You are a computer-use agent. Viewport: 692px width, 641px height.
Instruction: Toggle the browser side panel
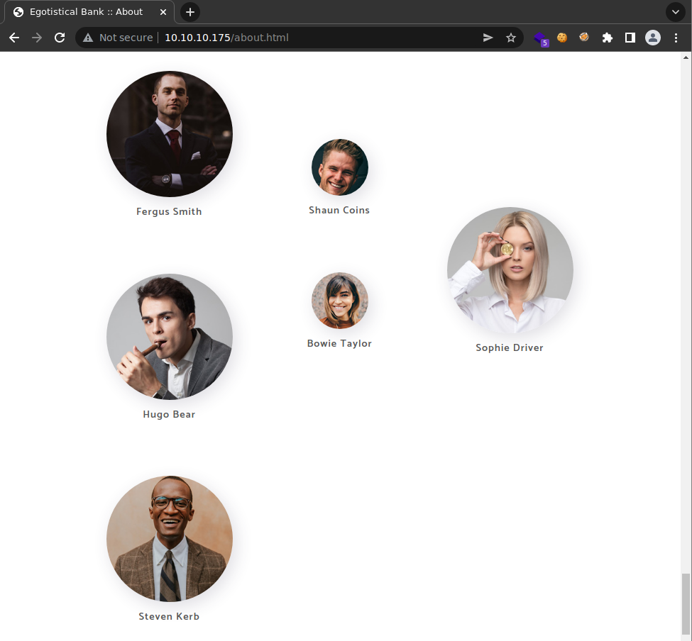(630, 38)
